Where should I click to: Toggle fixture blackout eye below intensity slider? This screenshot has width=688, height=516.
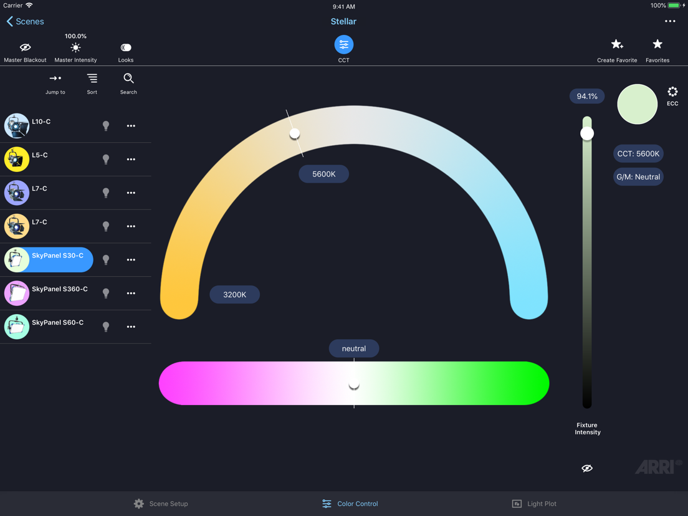(x=587, y=468)
